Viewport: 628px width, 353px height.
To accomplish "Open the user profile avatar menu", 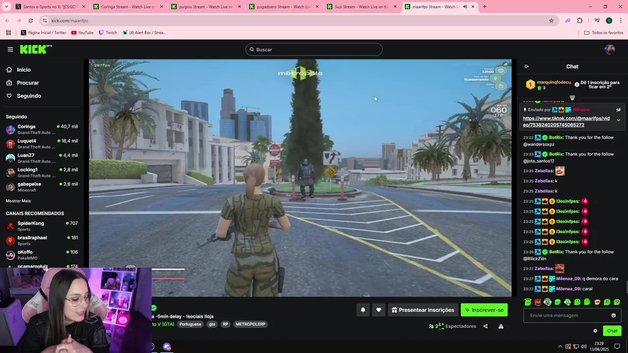I will coord(609,49).
